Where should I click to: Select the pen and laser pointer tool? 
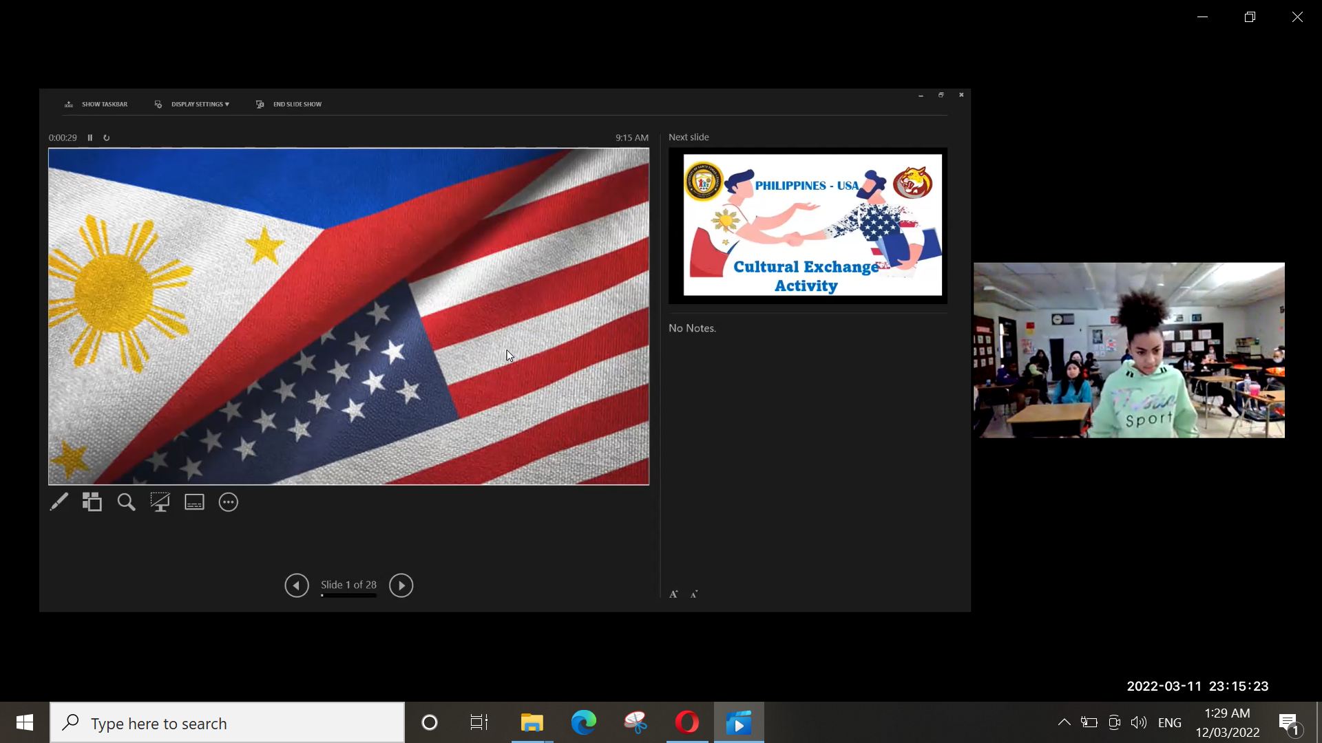(x=59, y=502)
